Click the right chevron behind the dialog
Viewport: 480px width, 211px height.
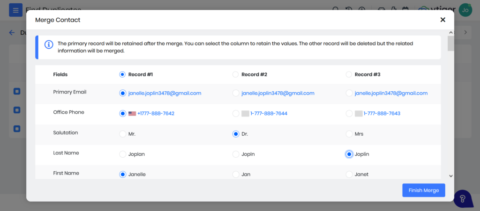click(x=465, y=33)
